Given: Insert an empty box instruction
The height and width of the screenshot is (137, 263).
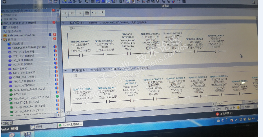Looking at the screenshot, I should [x=87, y=13].
